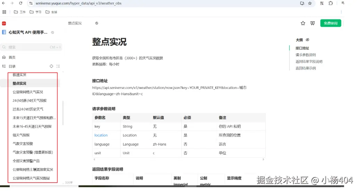Open 未来16-45天逐日天气预报 document
The width and height of the screenshot is (359, 191).
pyautogui.click(x=32, y=126)
